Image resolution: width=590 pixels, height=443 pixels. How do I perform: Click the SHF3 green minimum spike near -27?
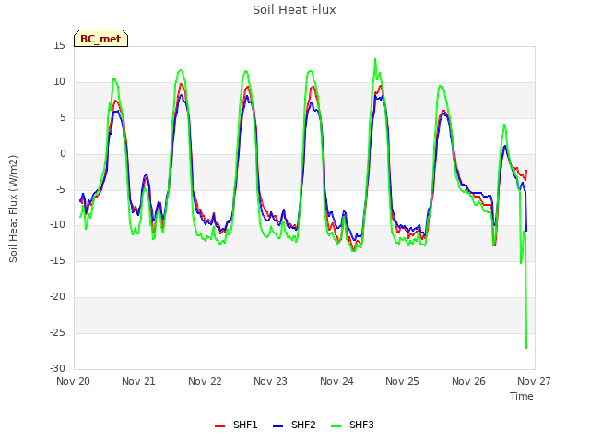[x=526, y=348]
